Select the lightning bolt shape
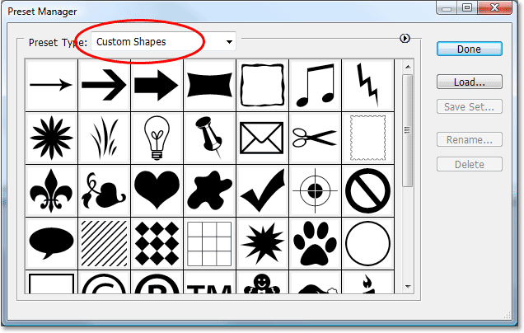This screenshot has width=524, height=333. (x=367, y=84)
